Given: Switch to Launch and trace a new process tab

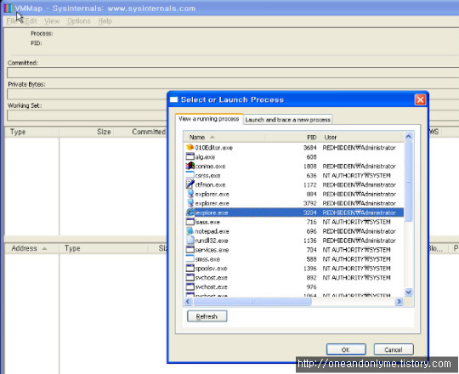Looking at the screenshot, I should click(x=288, y=119).
